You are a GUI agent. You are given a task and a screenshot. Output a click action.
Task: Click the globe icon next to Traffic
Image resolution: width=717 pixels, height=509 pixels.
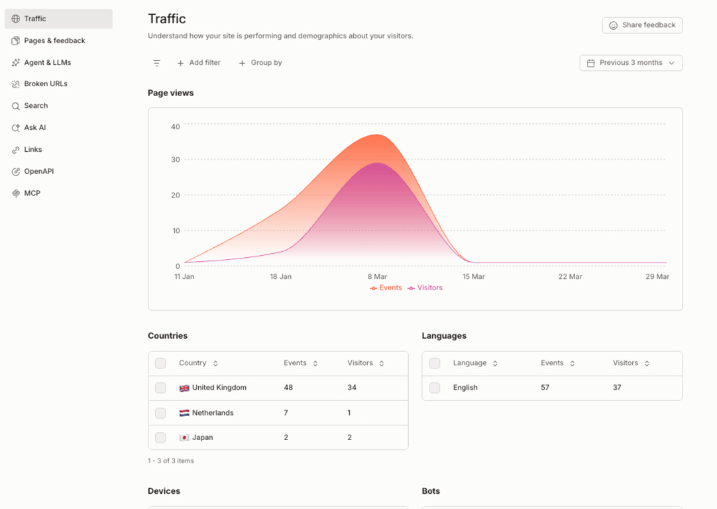point(15,19)
